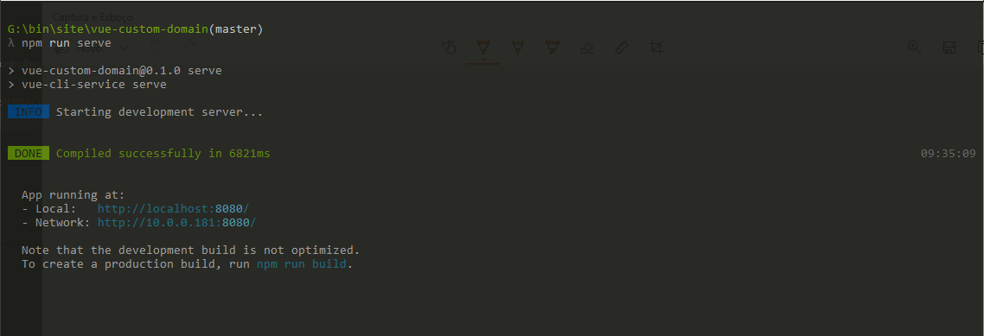
Task: Click the Captura e Esboço window title
Action: [93, 17]
